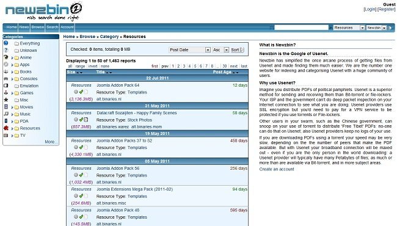Click the search go arrow in navigation bar
The image size is (397, 226).
(x=391, y=27)
